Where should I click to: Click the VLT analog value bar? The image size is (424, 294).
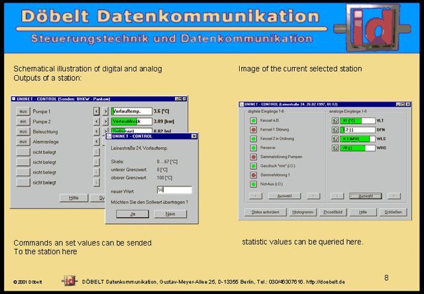pos(358,121)
